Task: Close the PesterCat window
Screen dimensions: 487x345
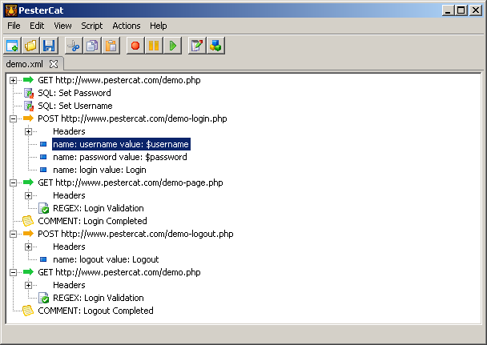Action: click(476, 10)
